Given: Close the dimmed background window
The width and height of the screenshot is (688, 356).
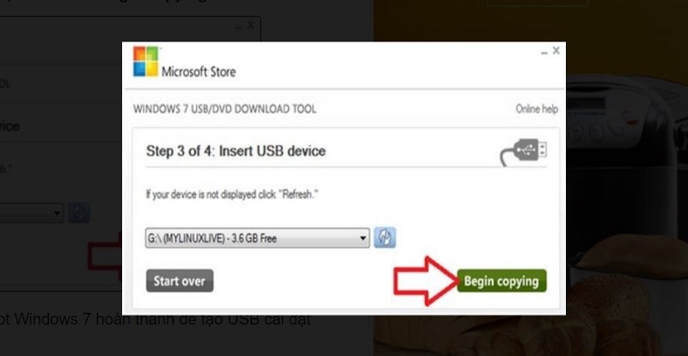Looking at the screenshot, I should tap(250, 27).
